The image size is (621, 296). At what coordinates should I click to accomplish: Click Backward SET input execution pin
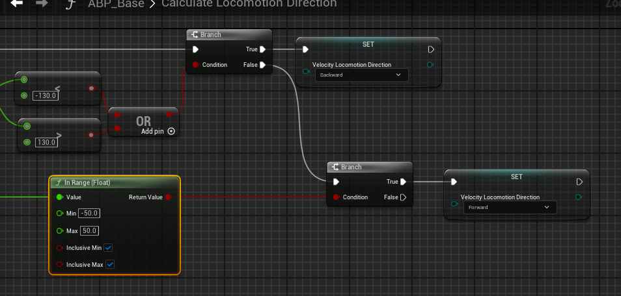click(305, 49)
